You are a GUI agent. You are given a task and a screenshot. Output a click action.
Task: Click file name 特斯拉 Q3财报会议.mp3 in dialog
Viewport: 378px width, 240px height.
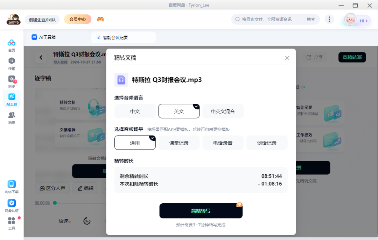tap(167, 80)
